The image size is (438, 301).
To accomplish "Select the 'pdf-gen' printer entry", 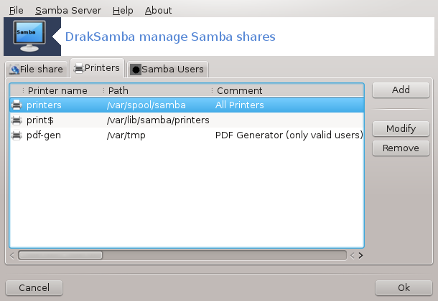I will pos(44,135).
